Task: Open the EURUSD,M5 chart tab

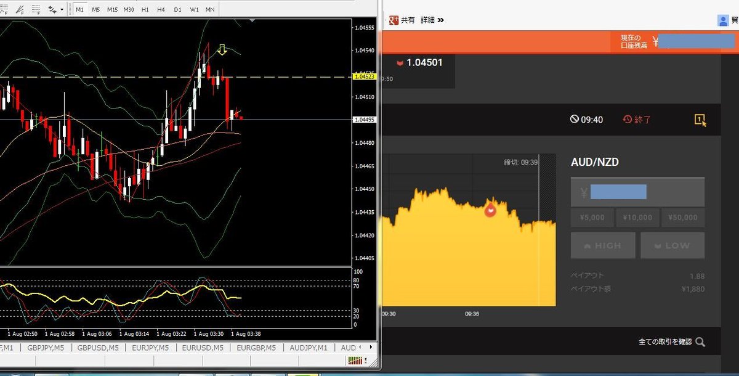Action: pyautogui.click(x=203, y=348)
